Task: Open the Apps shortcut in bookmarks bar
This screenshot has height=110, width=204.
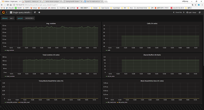Action: 3,8
